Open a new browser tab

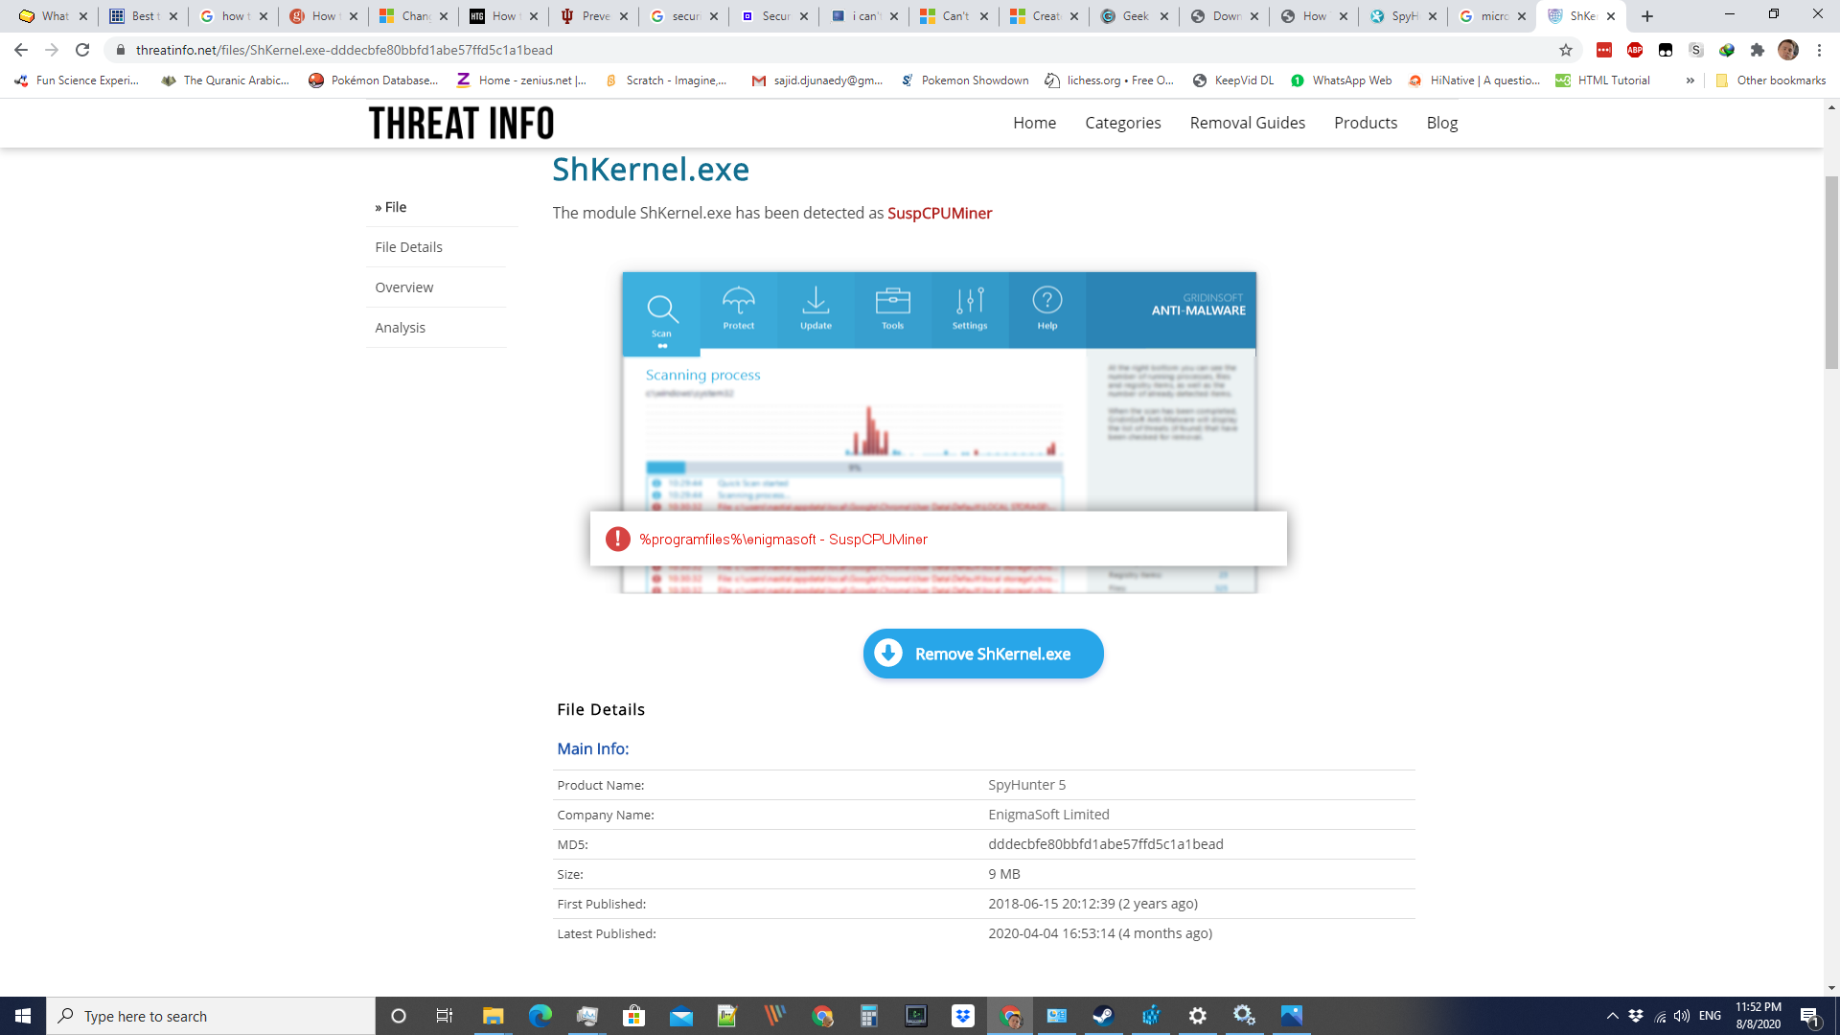coord(1647,16)
